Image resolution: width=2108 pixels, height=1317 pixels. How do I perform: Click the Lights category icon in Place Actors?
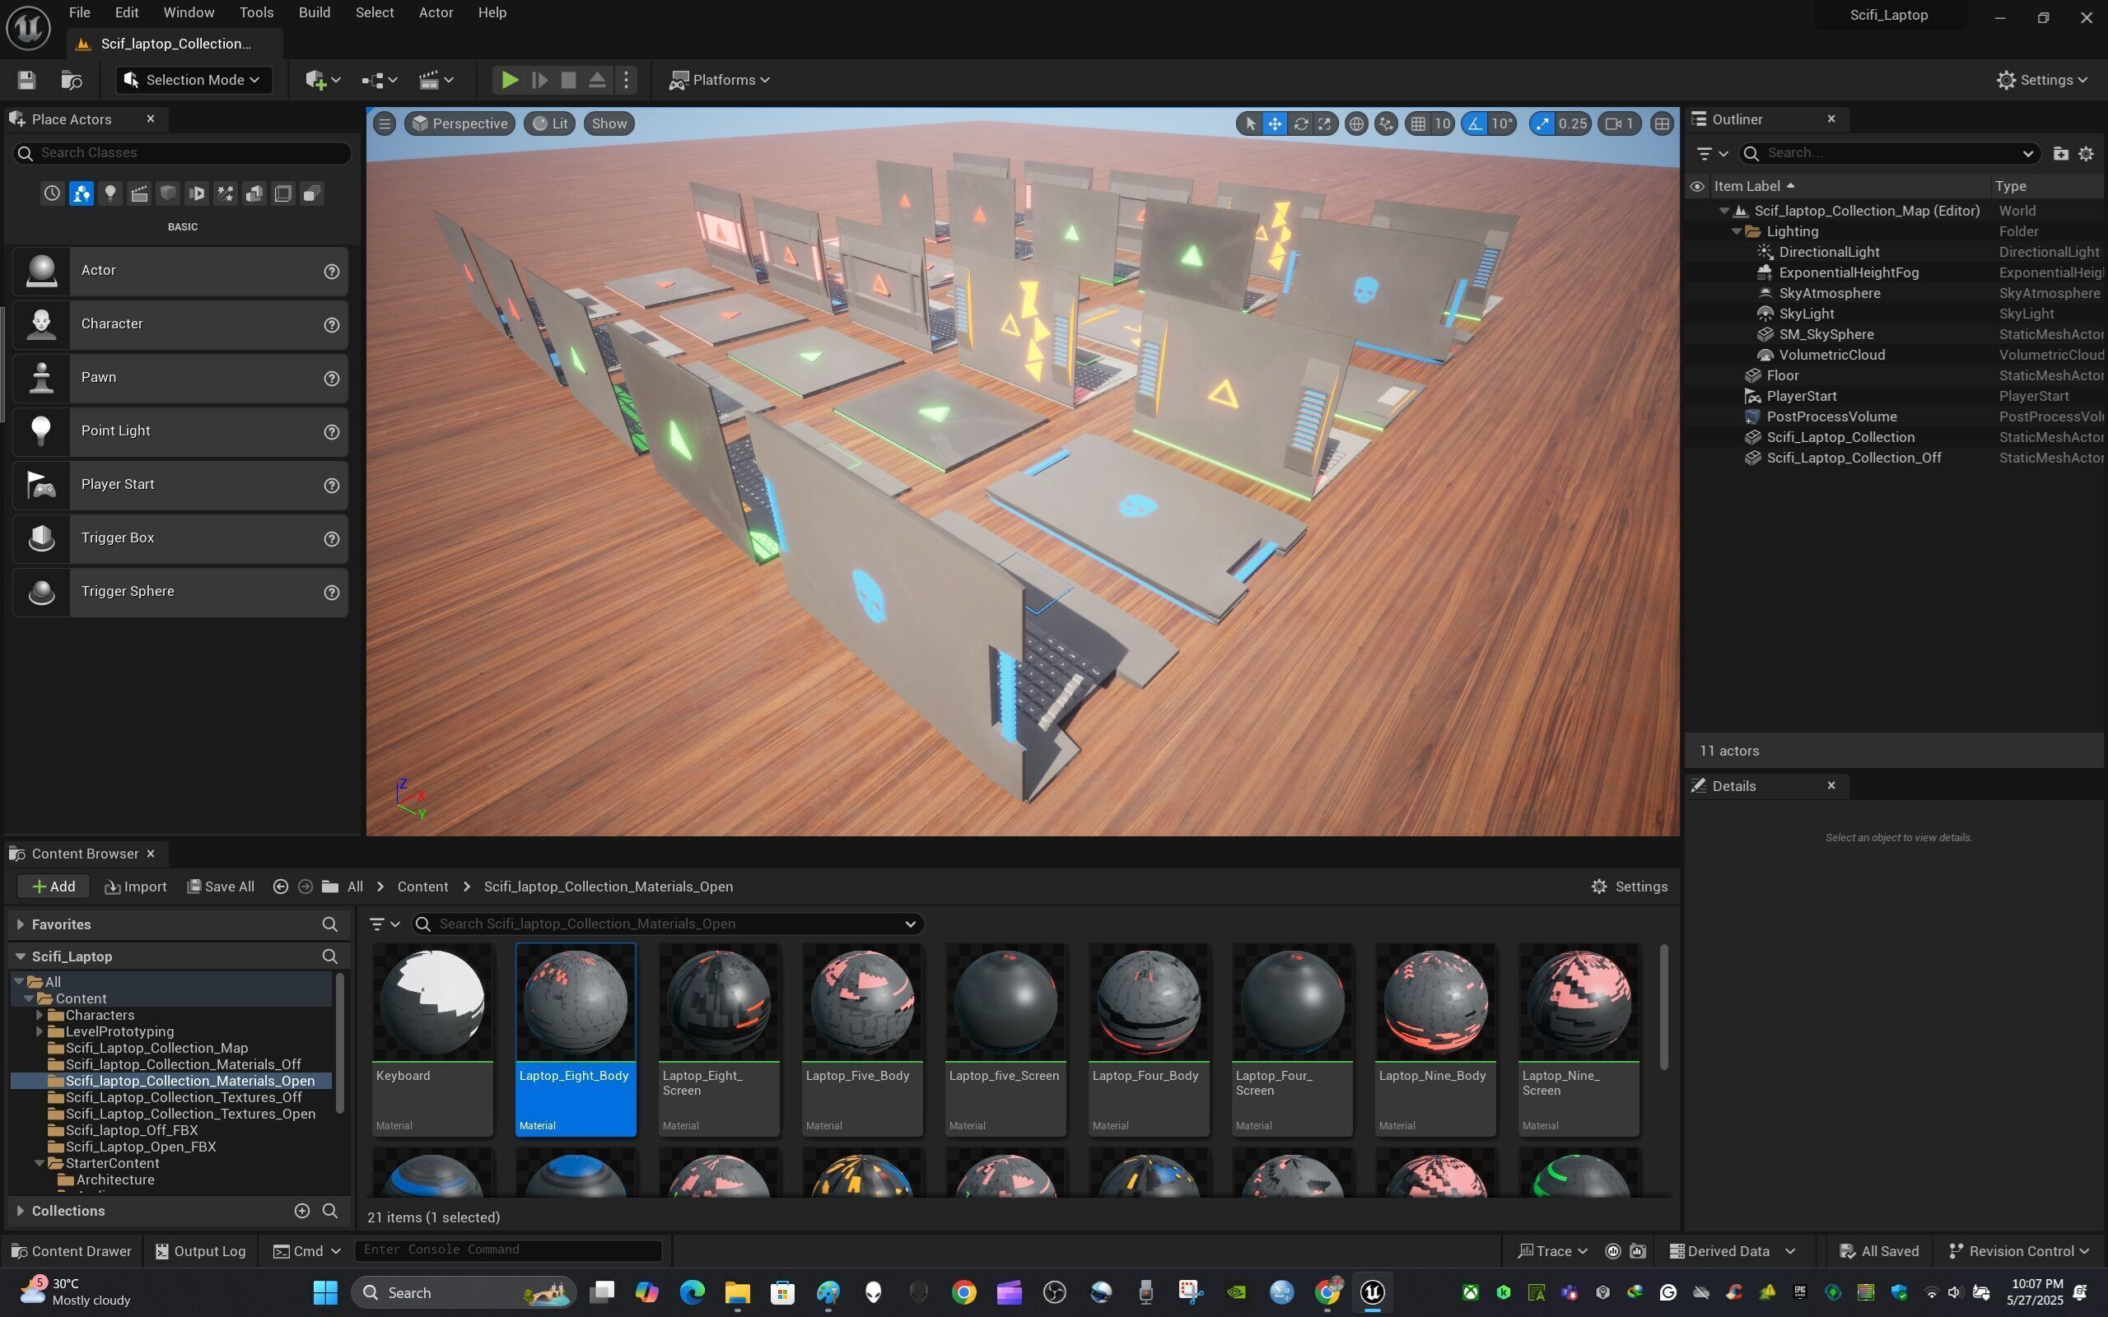[x=110, y=193]
